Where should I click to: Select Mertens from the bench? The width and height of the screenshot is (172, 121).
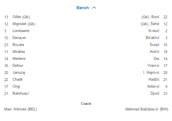[19, 59]
